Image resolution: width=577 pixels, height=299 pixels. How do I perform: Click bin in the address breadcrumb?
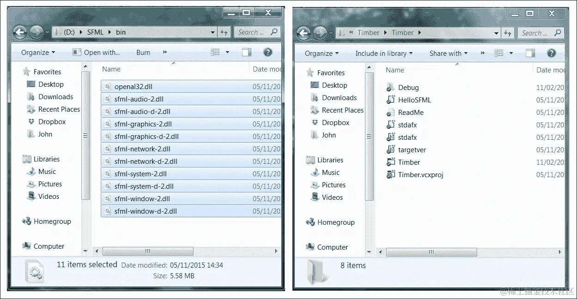click(x=121, y=32)
